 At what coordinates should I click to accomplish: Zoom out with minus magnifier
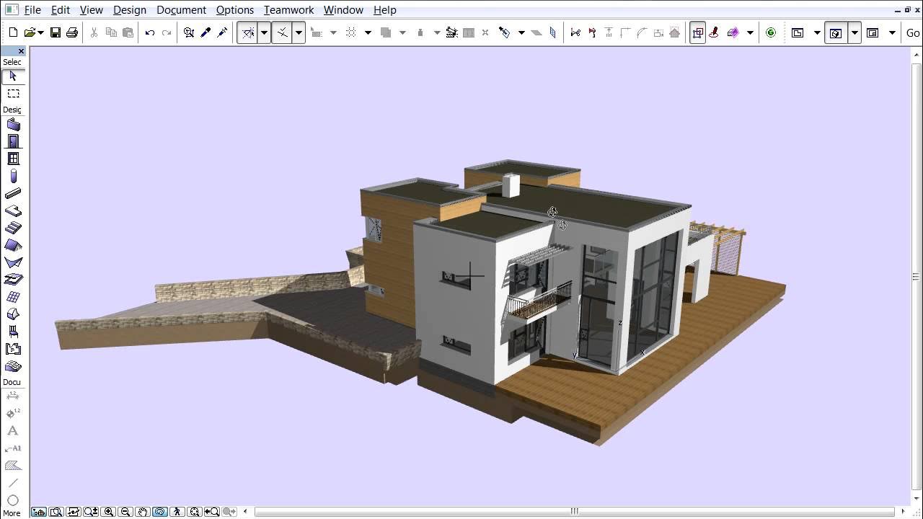pyautogui.click(x=125, y=512)
